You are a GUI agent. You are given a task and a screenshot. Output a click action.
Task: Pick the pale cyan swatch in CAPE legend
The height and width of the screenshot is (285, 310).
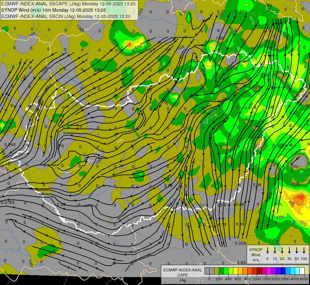297,271
